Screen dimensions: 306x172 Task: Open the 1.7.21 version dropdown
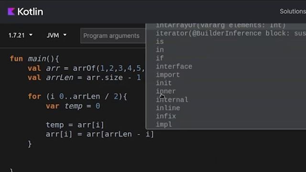click(x=21, y=35)
